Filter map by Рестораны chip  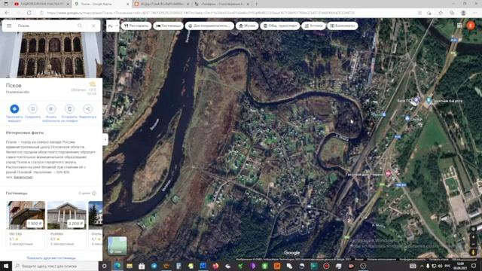[136, 26]
